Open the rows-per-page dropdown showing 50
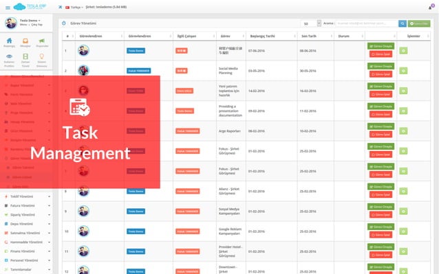This screenshot has height=274, width=439. pos(311,23)
